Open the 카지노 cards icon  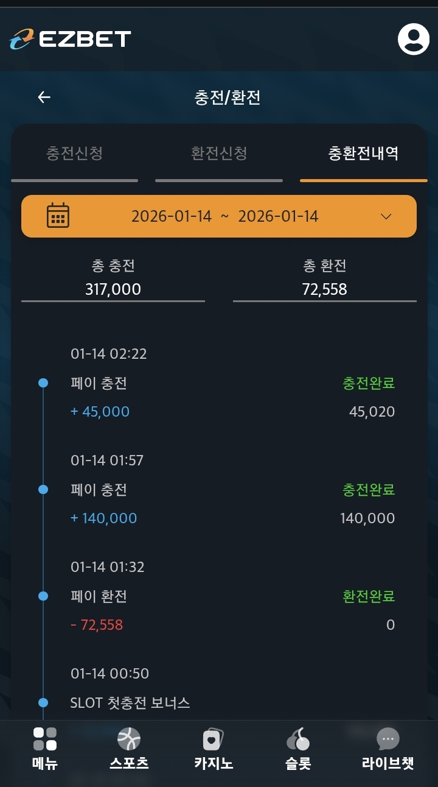pyautogui.click(x=214, y=739)
